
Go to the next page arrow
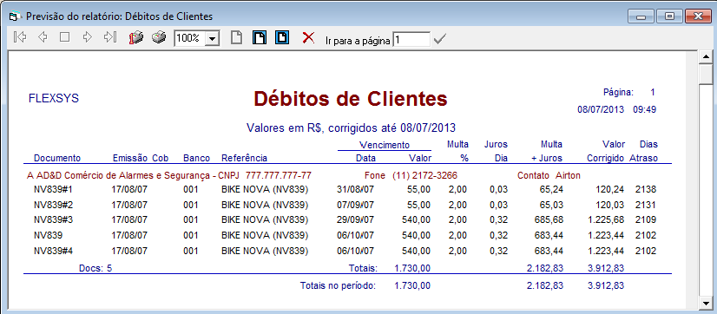[x=88, y=37]
